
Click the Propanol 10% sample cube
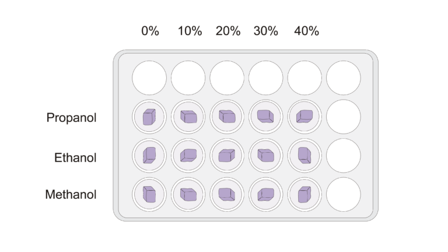click(x=188, y=117)
